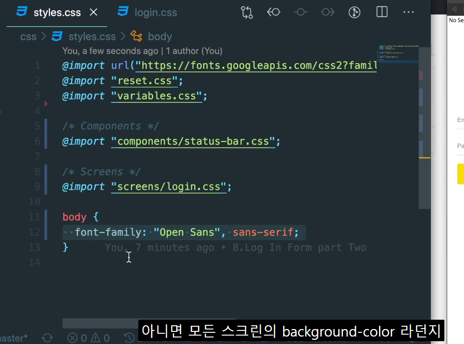This screenshot has height=344, width=464.
Task: Click the git blame author annotation
Action: (x=143, y=51)
